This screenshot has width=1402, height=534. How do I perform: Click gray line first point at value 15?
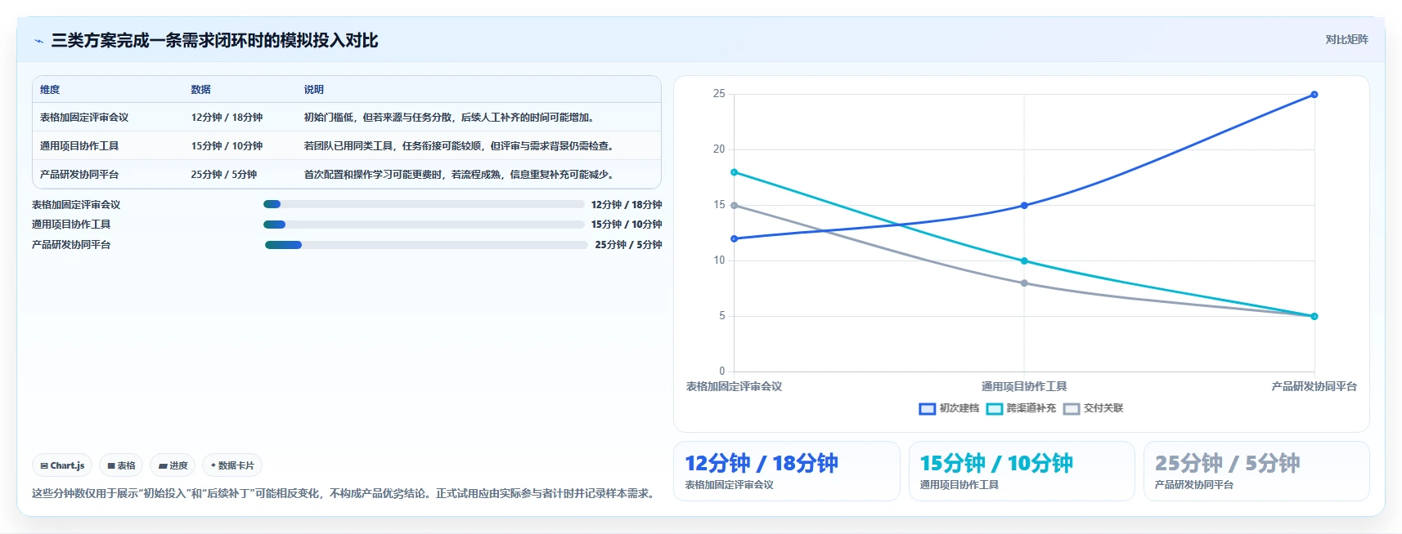pyautogui.click(x=735, y=206)
